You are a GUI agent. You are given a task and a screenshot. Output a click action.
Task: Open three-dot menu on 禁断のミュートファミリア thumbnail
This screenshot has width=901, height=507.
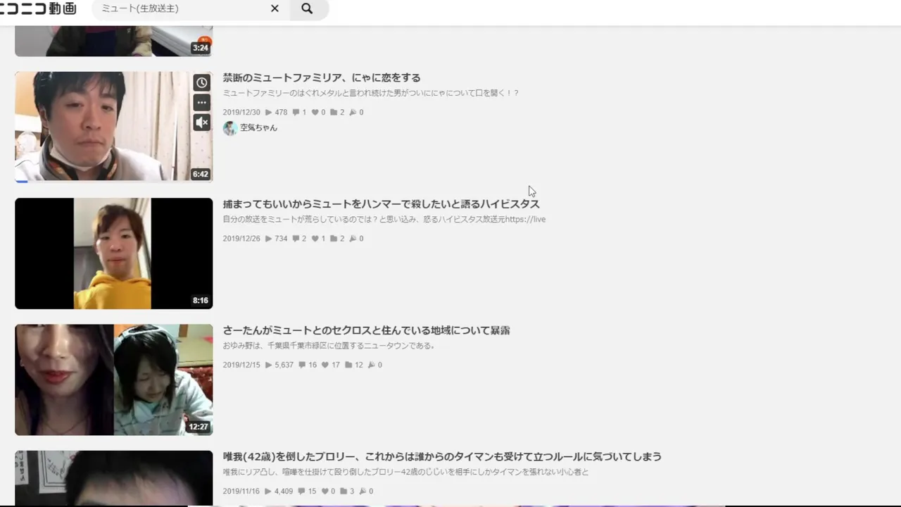[x=202, y=103]
